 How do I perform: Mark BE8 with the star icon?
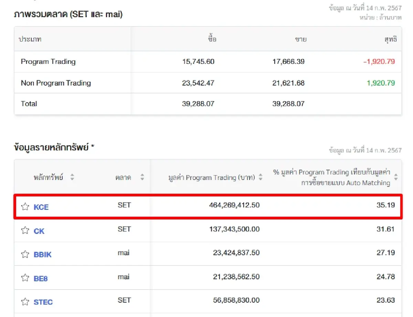(25, 278)
